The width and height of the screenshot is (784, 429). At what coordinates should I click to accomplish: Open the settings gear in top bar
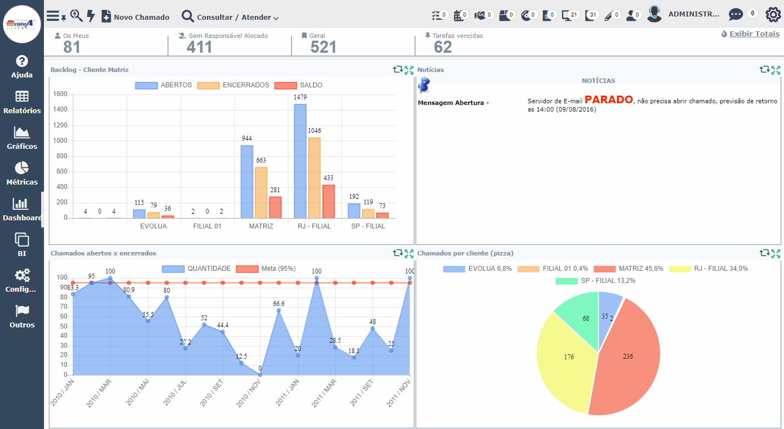773,15
